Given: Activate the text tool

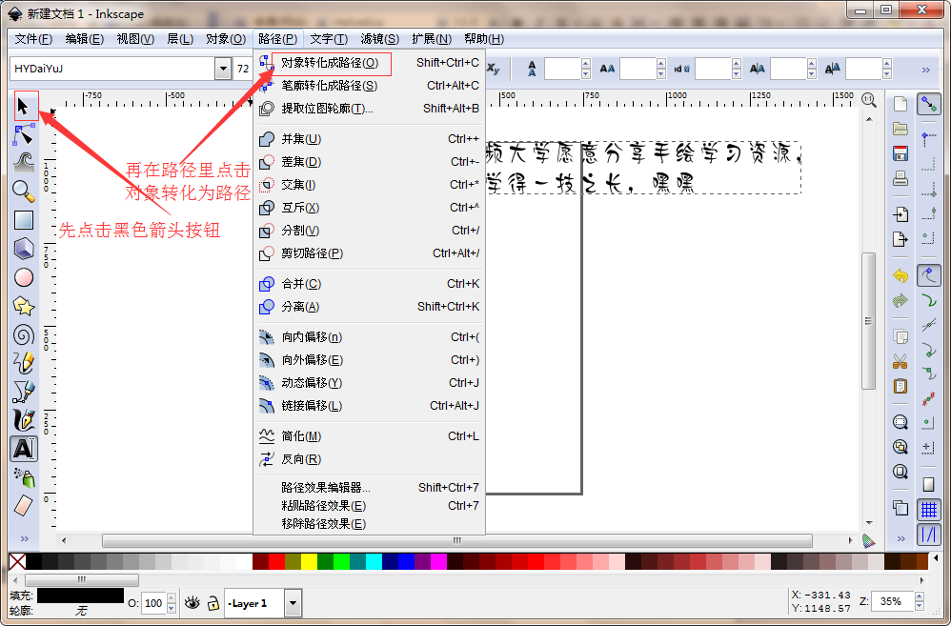Looking at the screenshot, I should (x=24, y=448).
